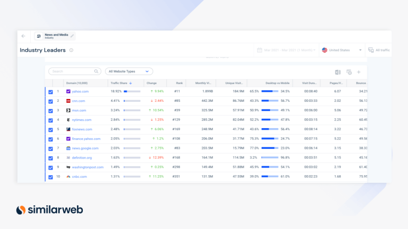Sort by Desktop vs Mobile column header
Screen dimensions: 408x229
click(x=278, y=83)
